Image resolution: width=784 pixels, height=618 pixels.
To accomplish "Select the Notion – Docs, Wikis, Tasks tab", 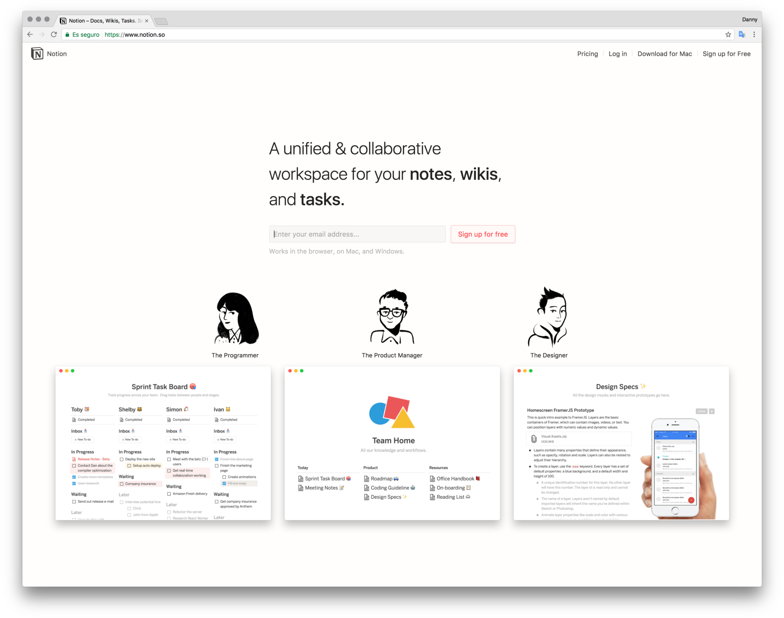I will (x=104, y=21).
